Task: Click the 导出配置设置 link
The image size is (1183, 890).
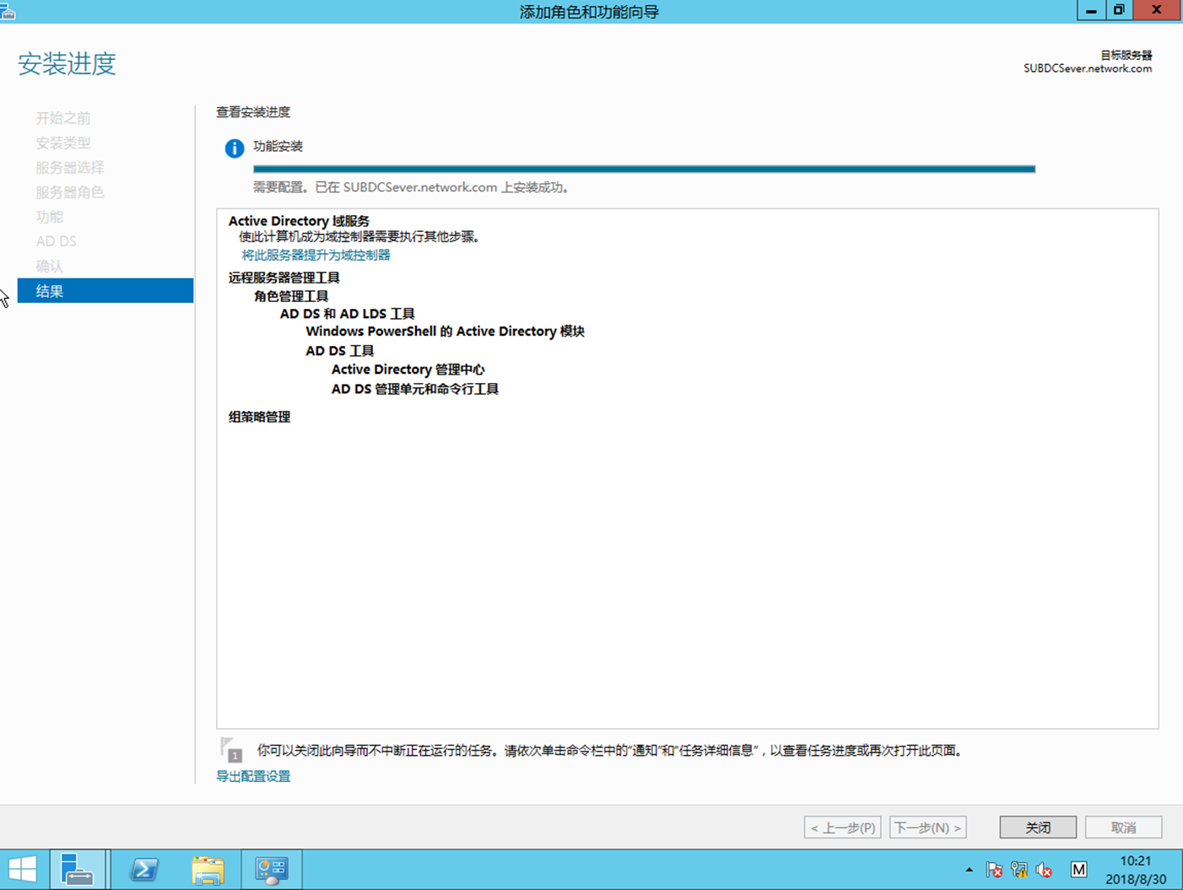Action: (253, 776)
